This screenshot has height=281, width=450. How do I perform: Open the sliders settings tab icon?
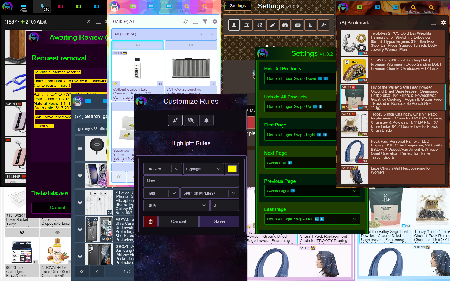click(x=247, y=25)
